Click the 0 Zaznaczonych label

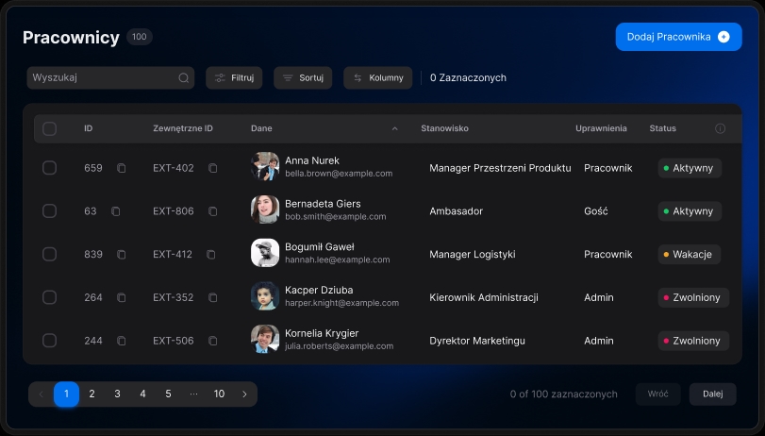point(468,78)
